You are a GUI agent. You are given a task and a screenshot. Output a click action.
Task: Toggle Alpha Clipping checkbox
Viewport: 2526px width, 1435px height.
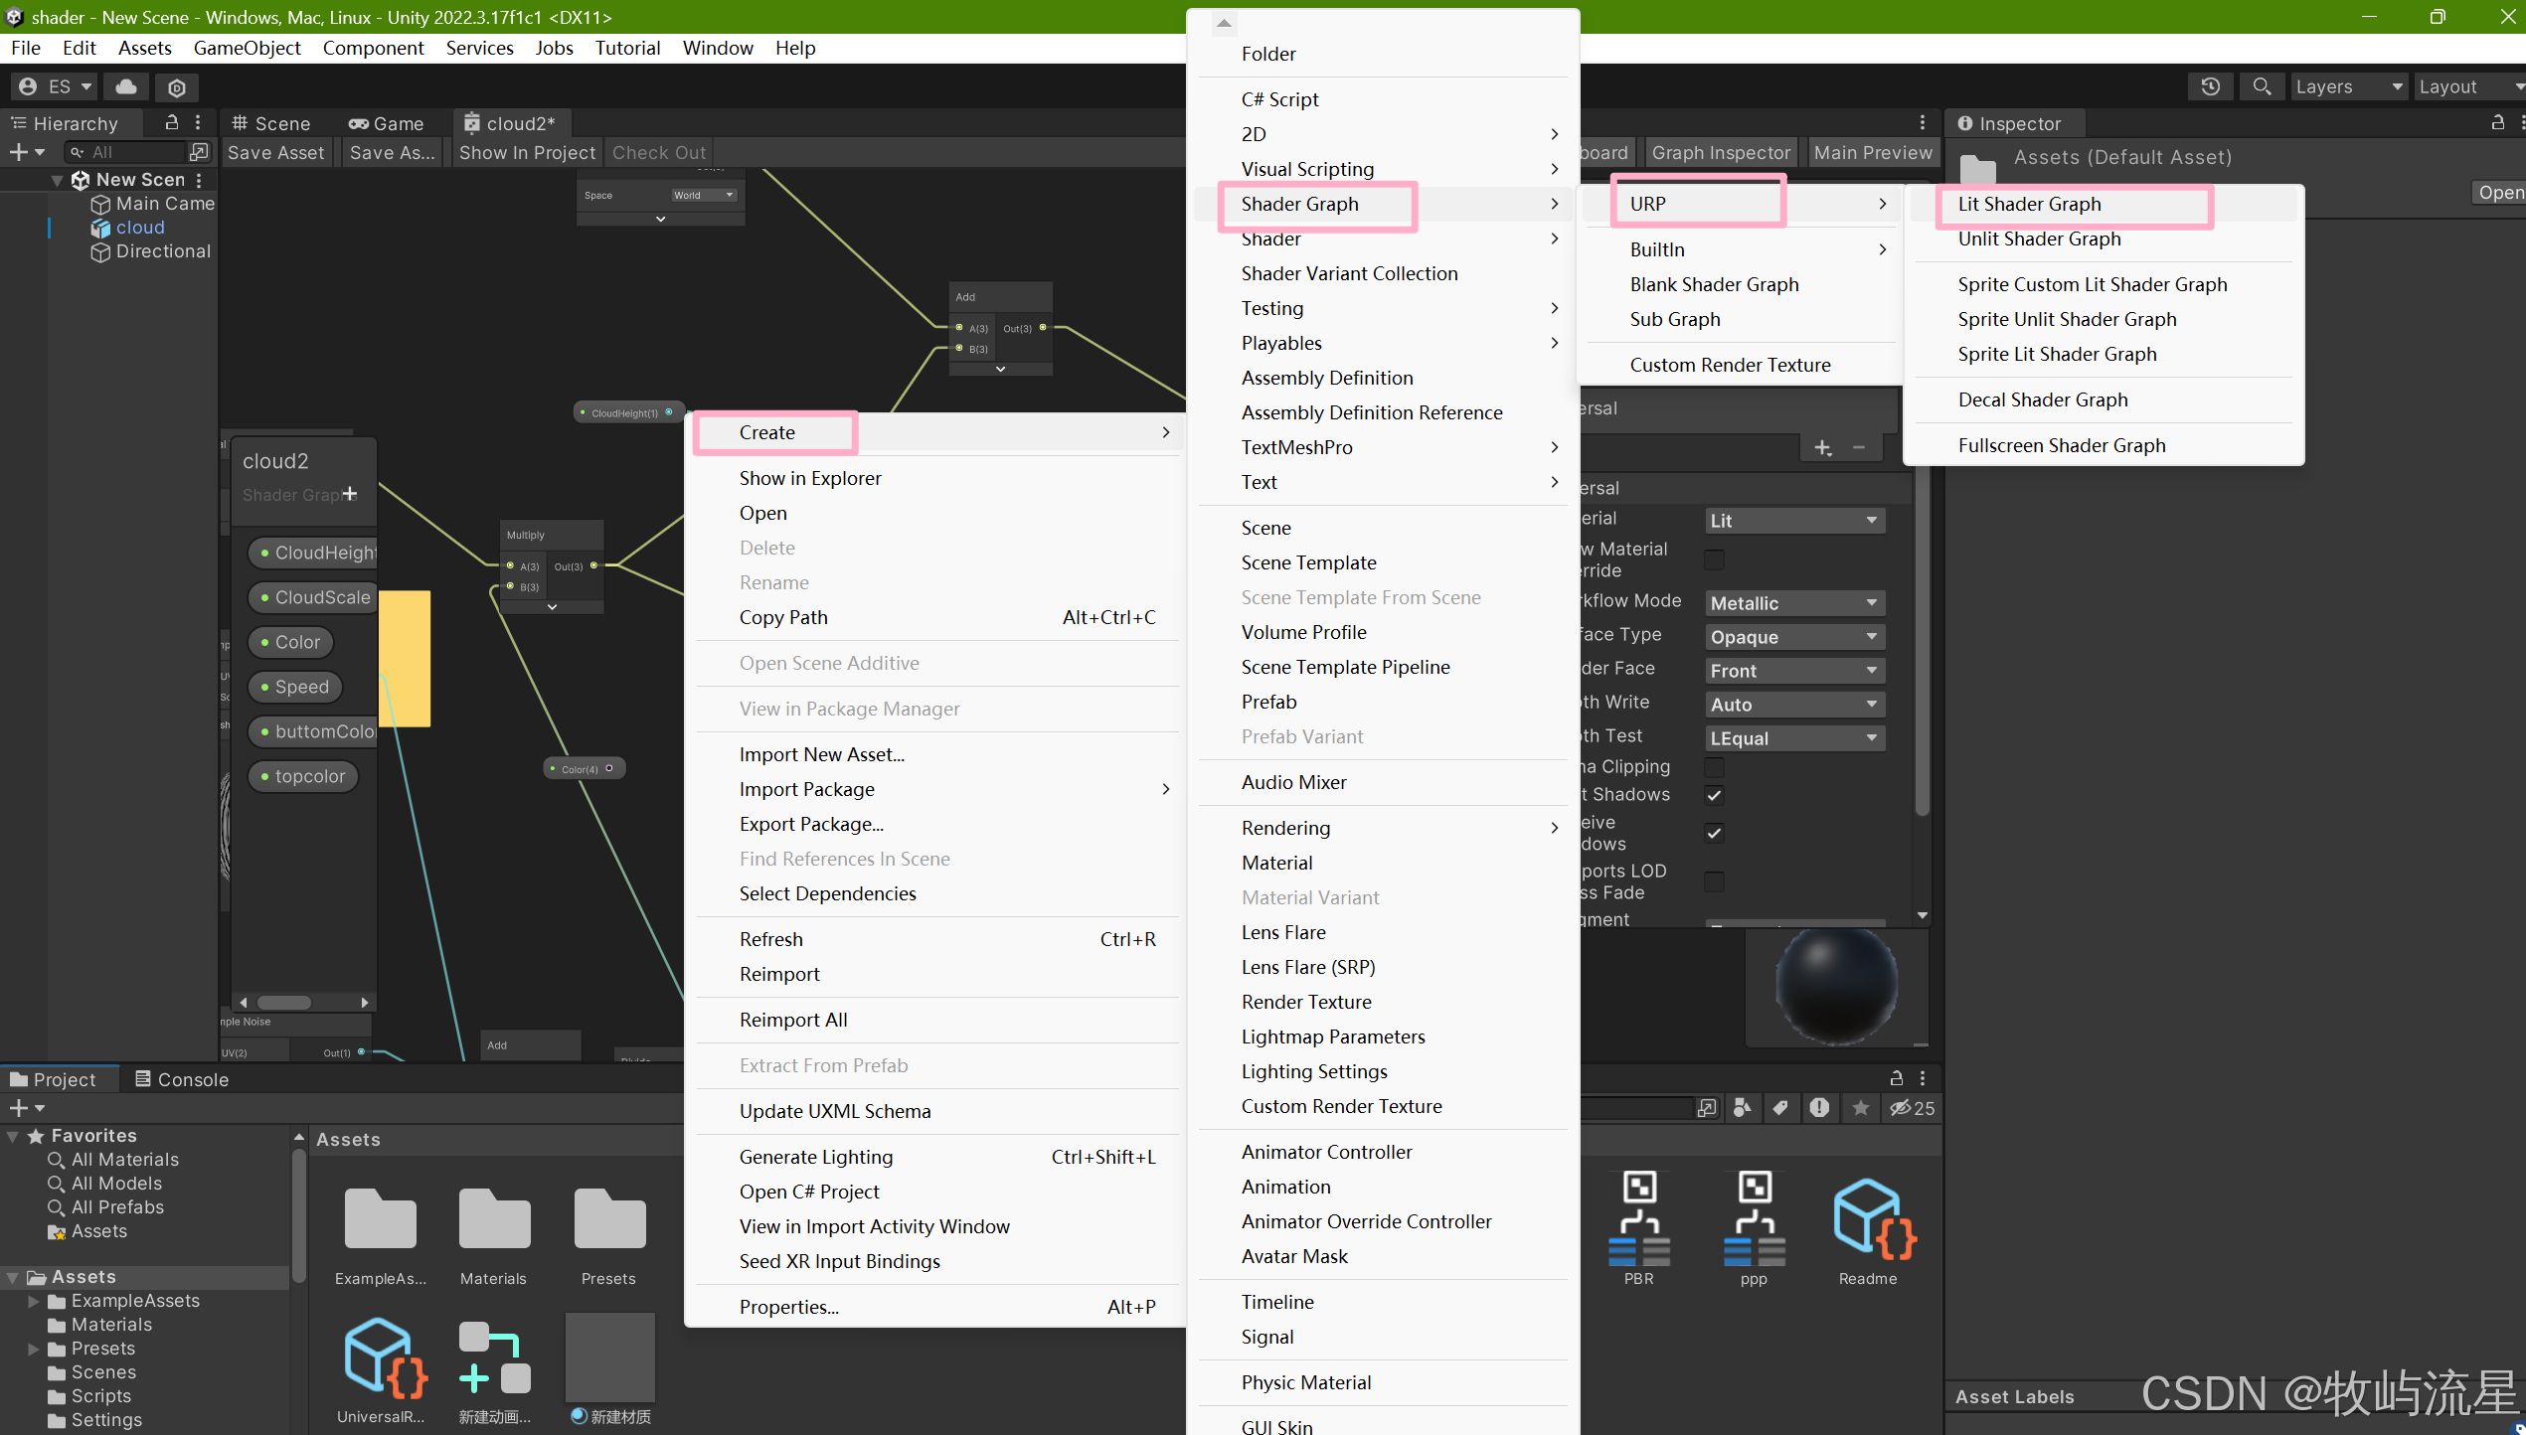click(1714, 767)
